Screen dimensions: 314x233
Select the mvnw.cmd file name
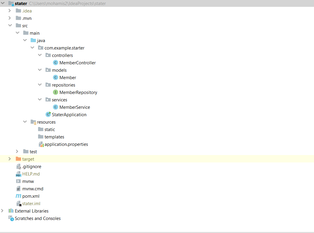33,189
